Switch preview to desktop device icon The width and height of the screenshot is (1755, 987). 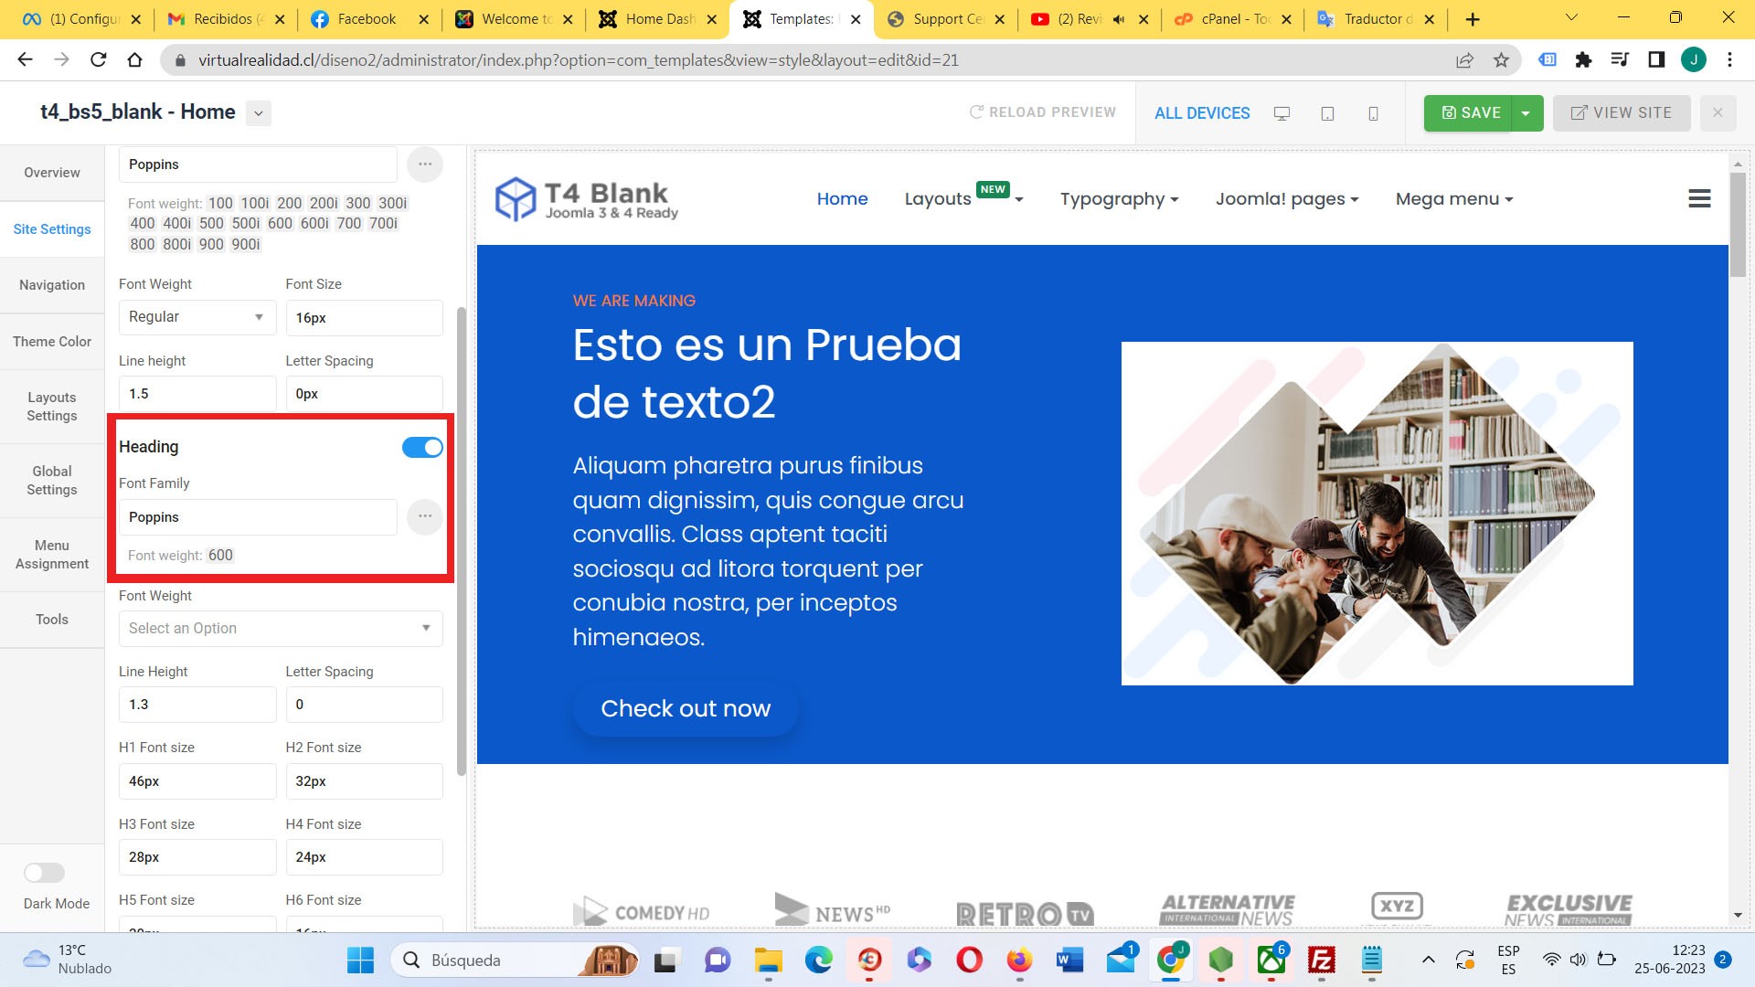tap(1282, 113)
